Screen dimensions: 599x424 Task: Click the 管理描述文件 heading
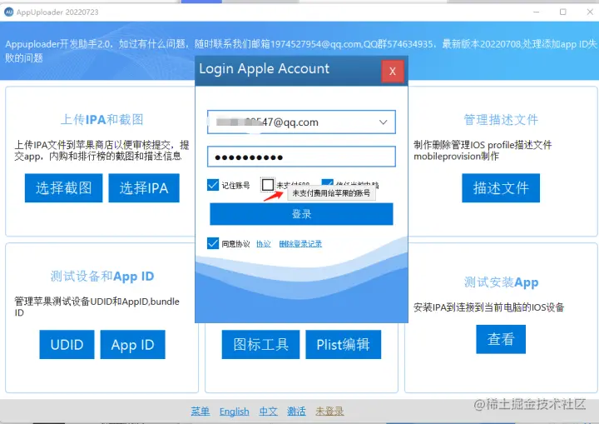point(501,119)
